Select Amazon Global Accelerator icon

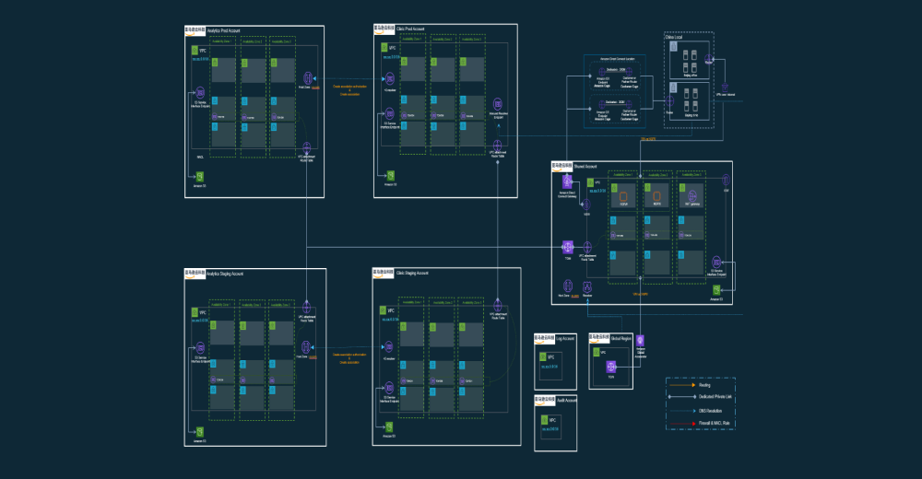pos(641,341)
